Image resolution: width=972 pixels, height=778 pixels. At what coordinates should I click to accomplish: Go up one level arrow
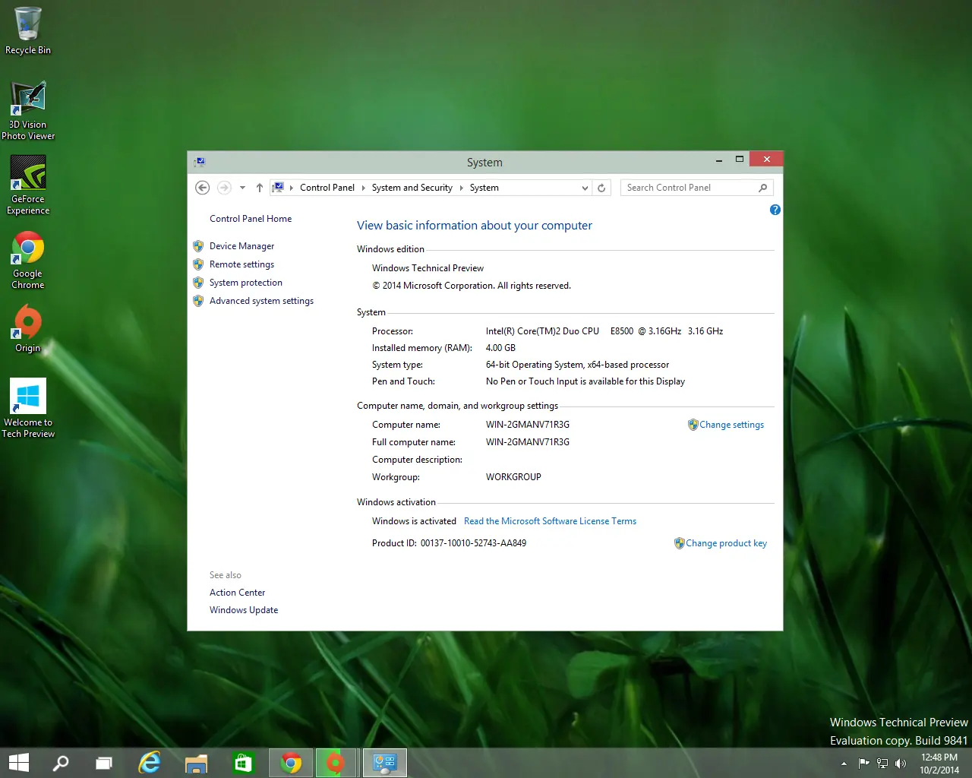coord(260,188)
